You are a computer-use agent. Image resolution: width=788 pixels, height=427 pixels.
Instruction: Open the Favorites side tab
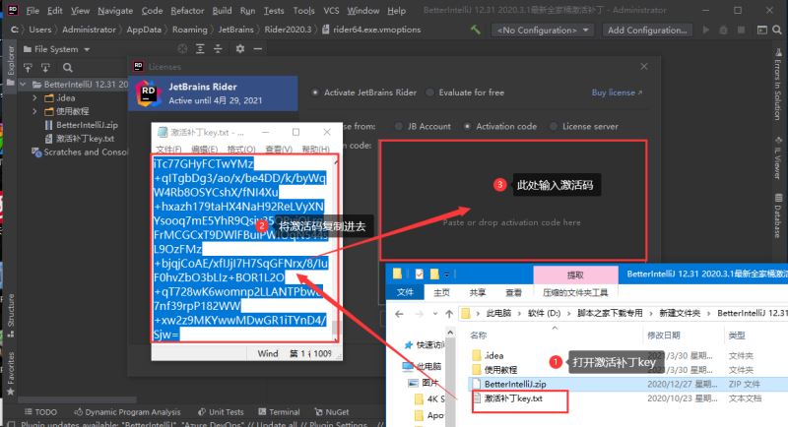tap(11, 373)
